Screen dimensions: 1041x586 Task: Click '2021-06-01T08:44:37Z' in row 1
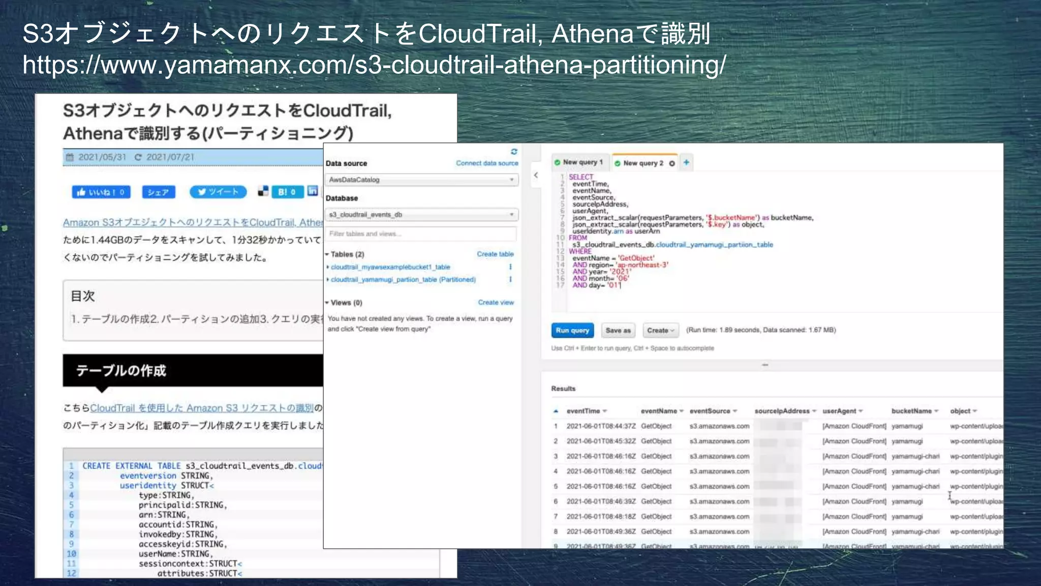(601, 426)
